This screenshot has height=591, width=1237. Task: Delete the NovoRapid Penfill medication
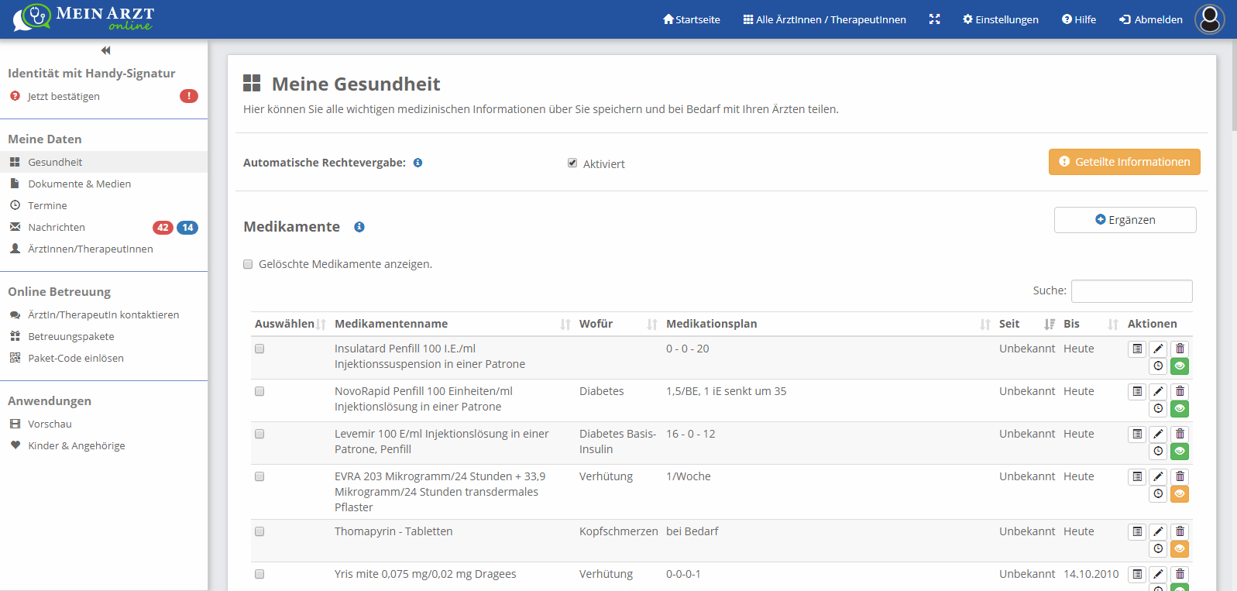(x=1180, y=391)
